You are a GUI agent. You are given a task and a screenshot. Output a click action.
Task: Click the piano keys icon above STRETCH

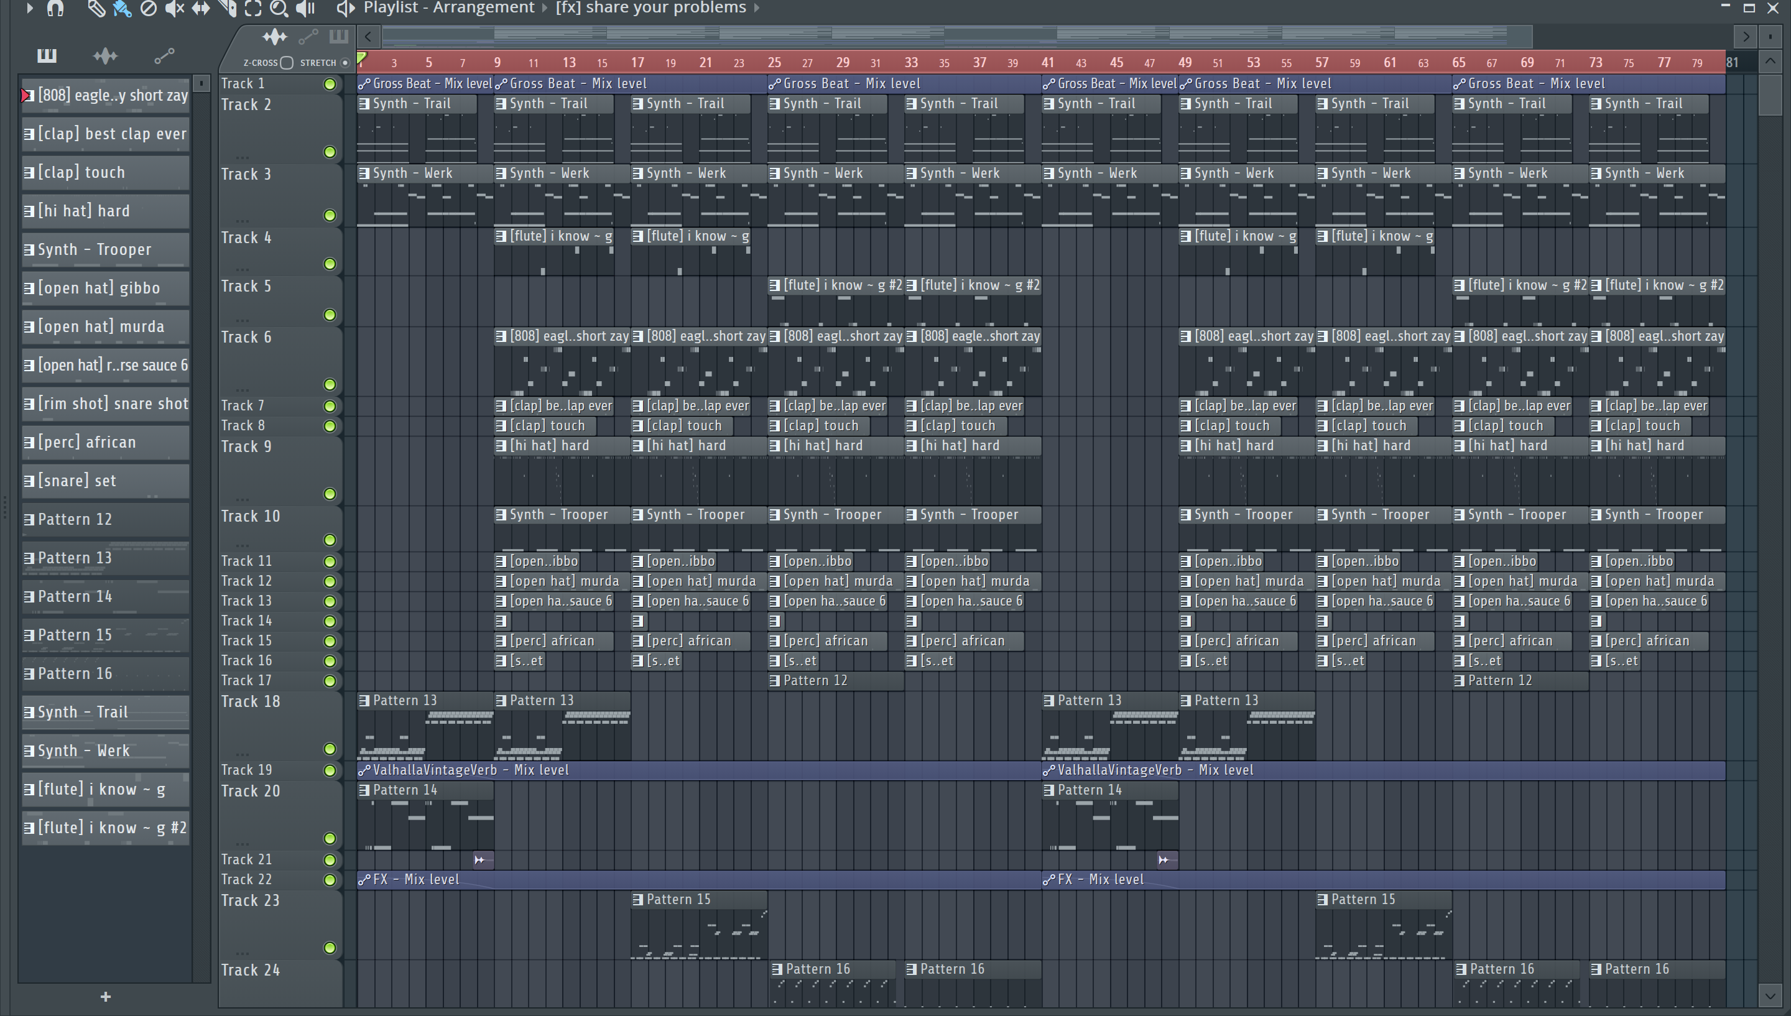click(x=338, y=36)
